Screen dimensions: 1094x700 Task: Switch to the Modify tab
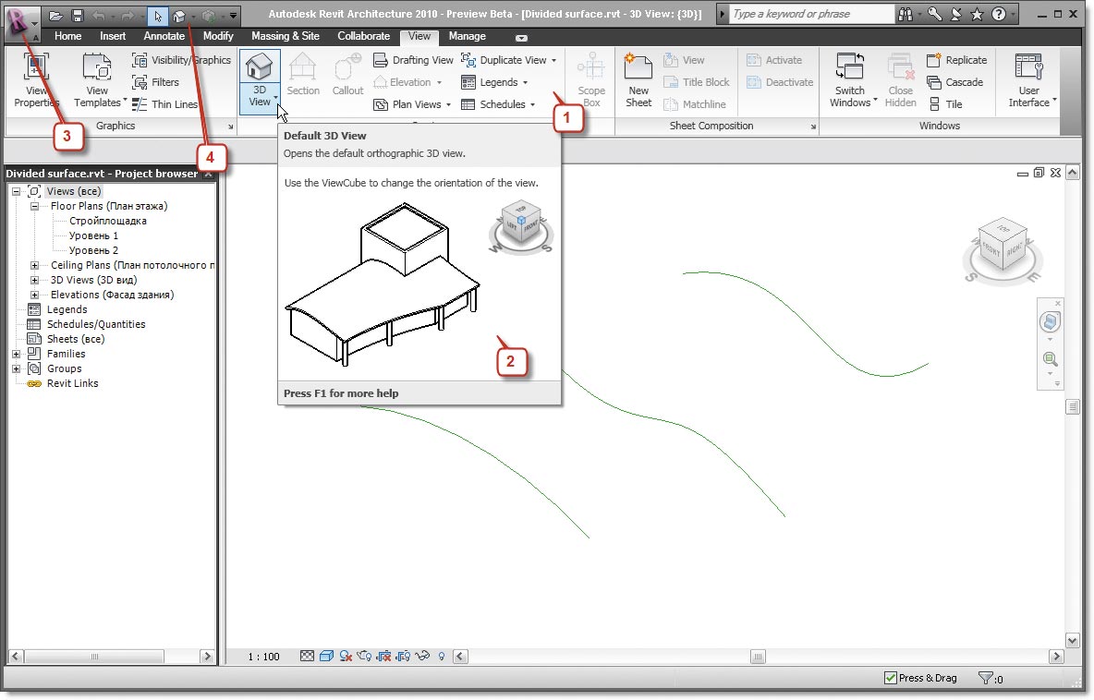point(218,36)
